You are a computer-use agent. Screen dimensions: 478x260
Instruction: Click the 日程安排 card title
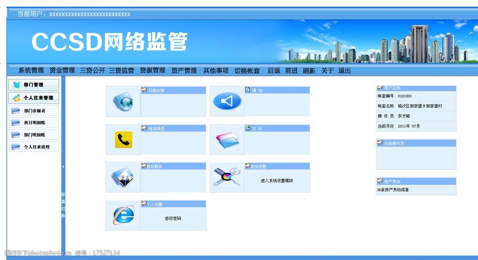[x=156, y=91]
